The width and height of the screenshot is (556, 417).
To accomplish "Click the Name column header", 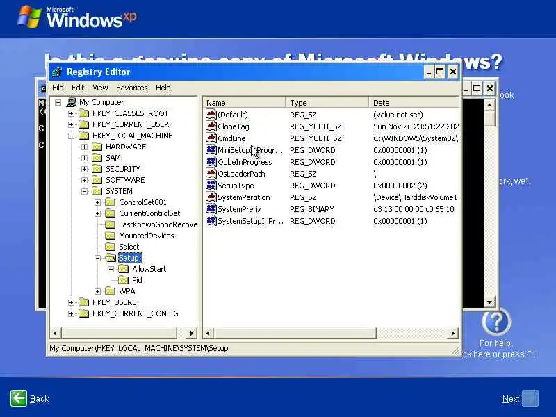I will 245,103.
